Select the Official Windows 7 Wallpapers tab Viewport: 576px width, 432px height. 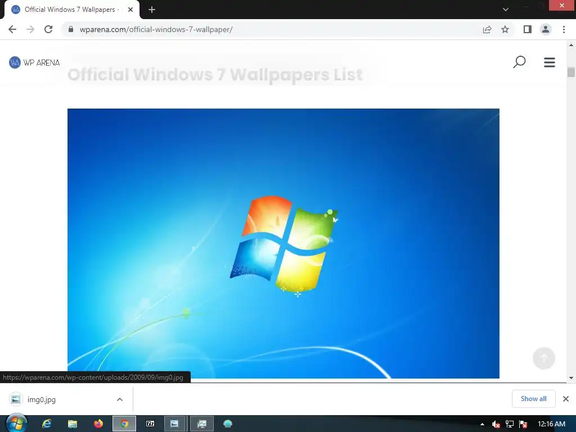tap(71, 10)
